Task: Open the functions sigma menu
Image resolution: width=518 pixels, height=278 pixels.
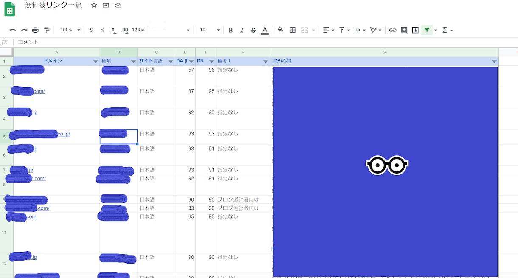Action: (445, 30)
